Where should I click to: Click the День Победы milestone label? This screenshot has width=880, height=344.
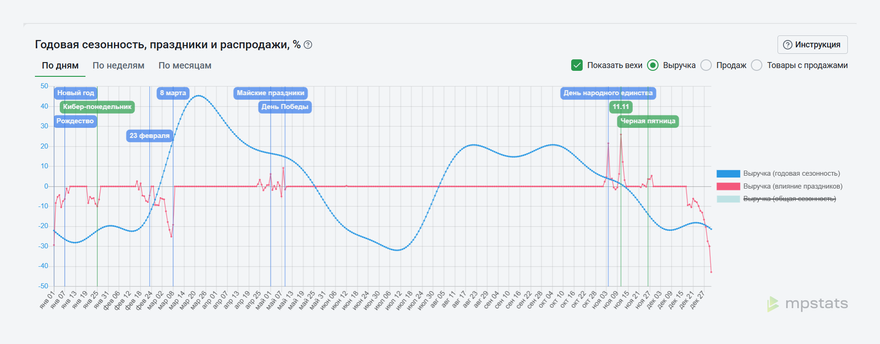(x=285, y=107)
